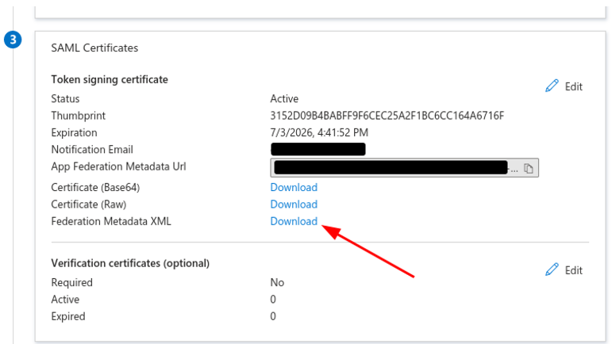This screenshot has height=344, width=612.
Task: Click the Verification certificates (optional) heading
Action: tap(130, 262)
